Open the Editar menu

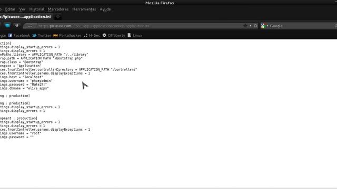tap(10, 9)
